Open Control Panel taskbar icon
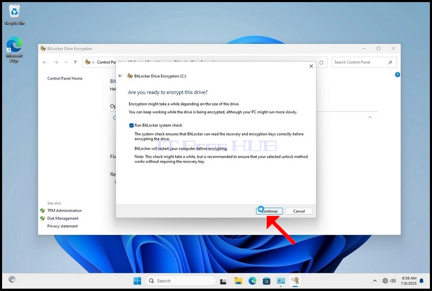 pyautogui.click(x=281, y=281)
